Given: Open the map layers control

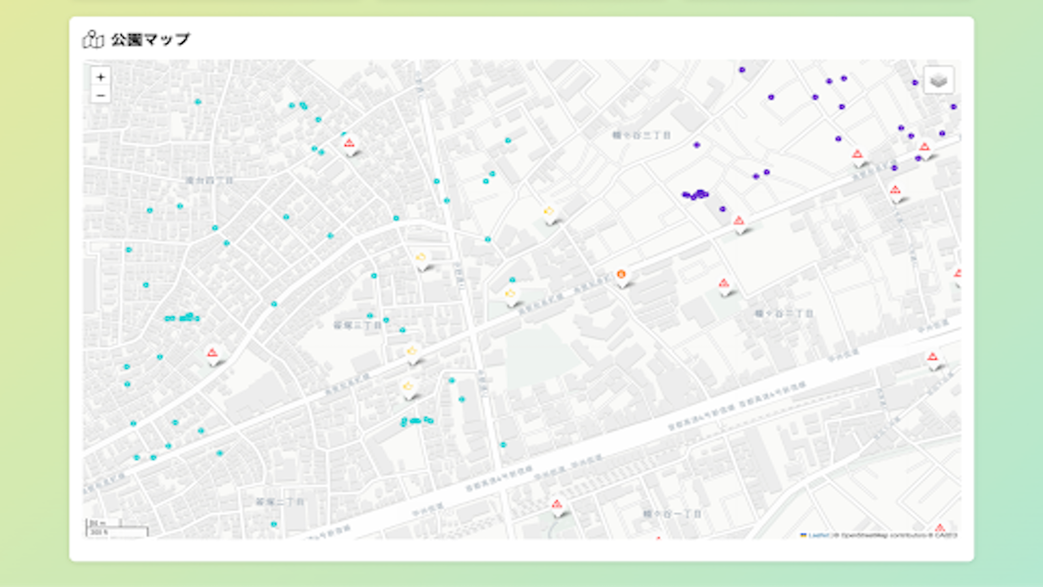Looking at the screenshot, I should (x=938, y=80).
